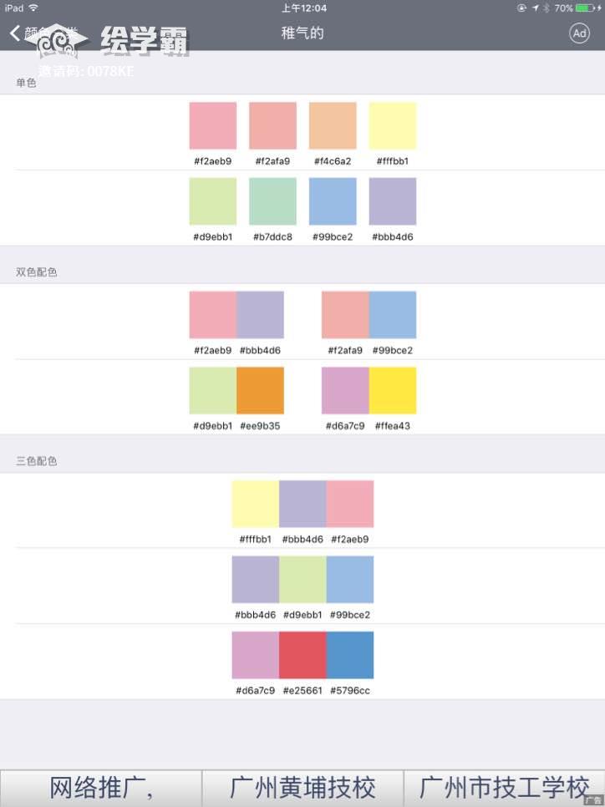Select the salmon #f2afa9 single color swatch
This screenshot has height=807, width=605.
coord(272,126)
